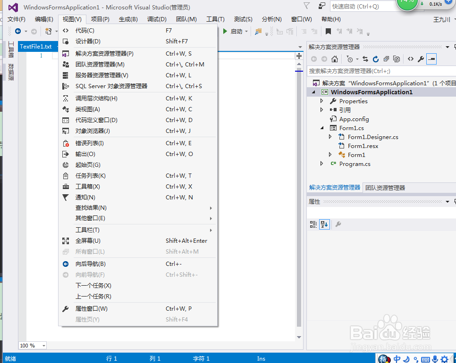Expand the Form1.Designer.cs node

pyautogui.click(x=330, y=137)
